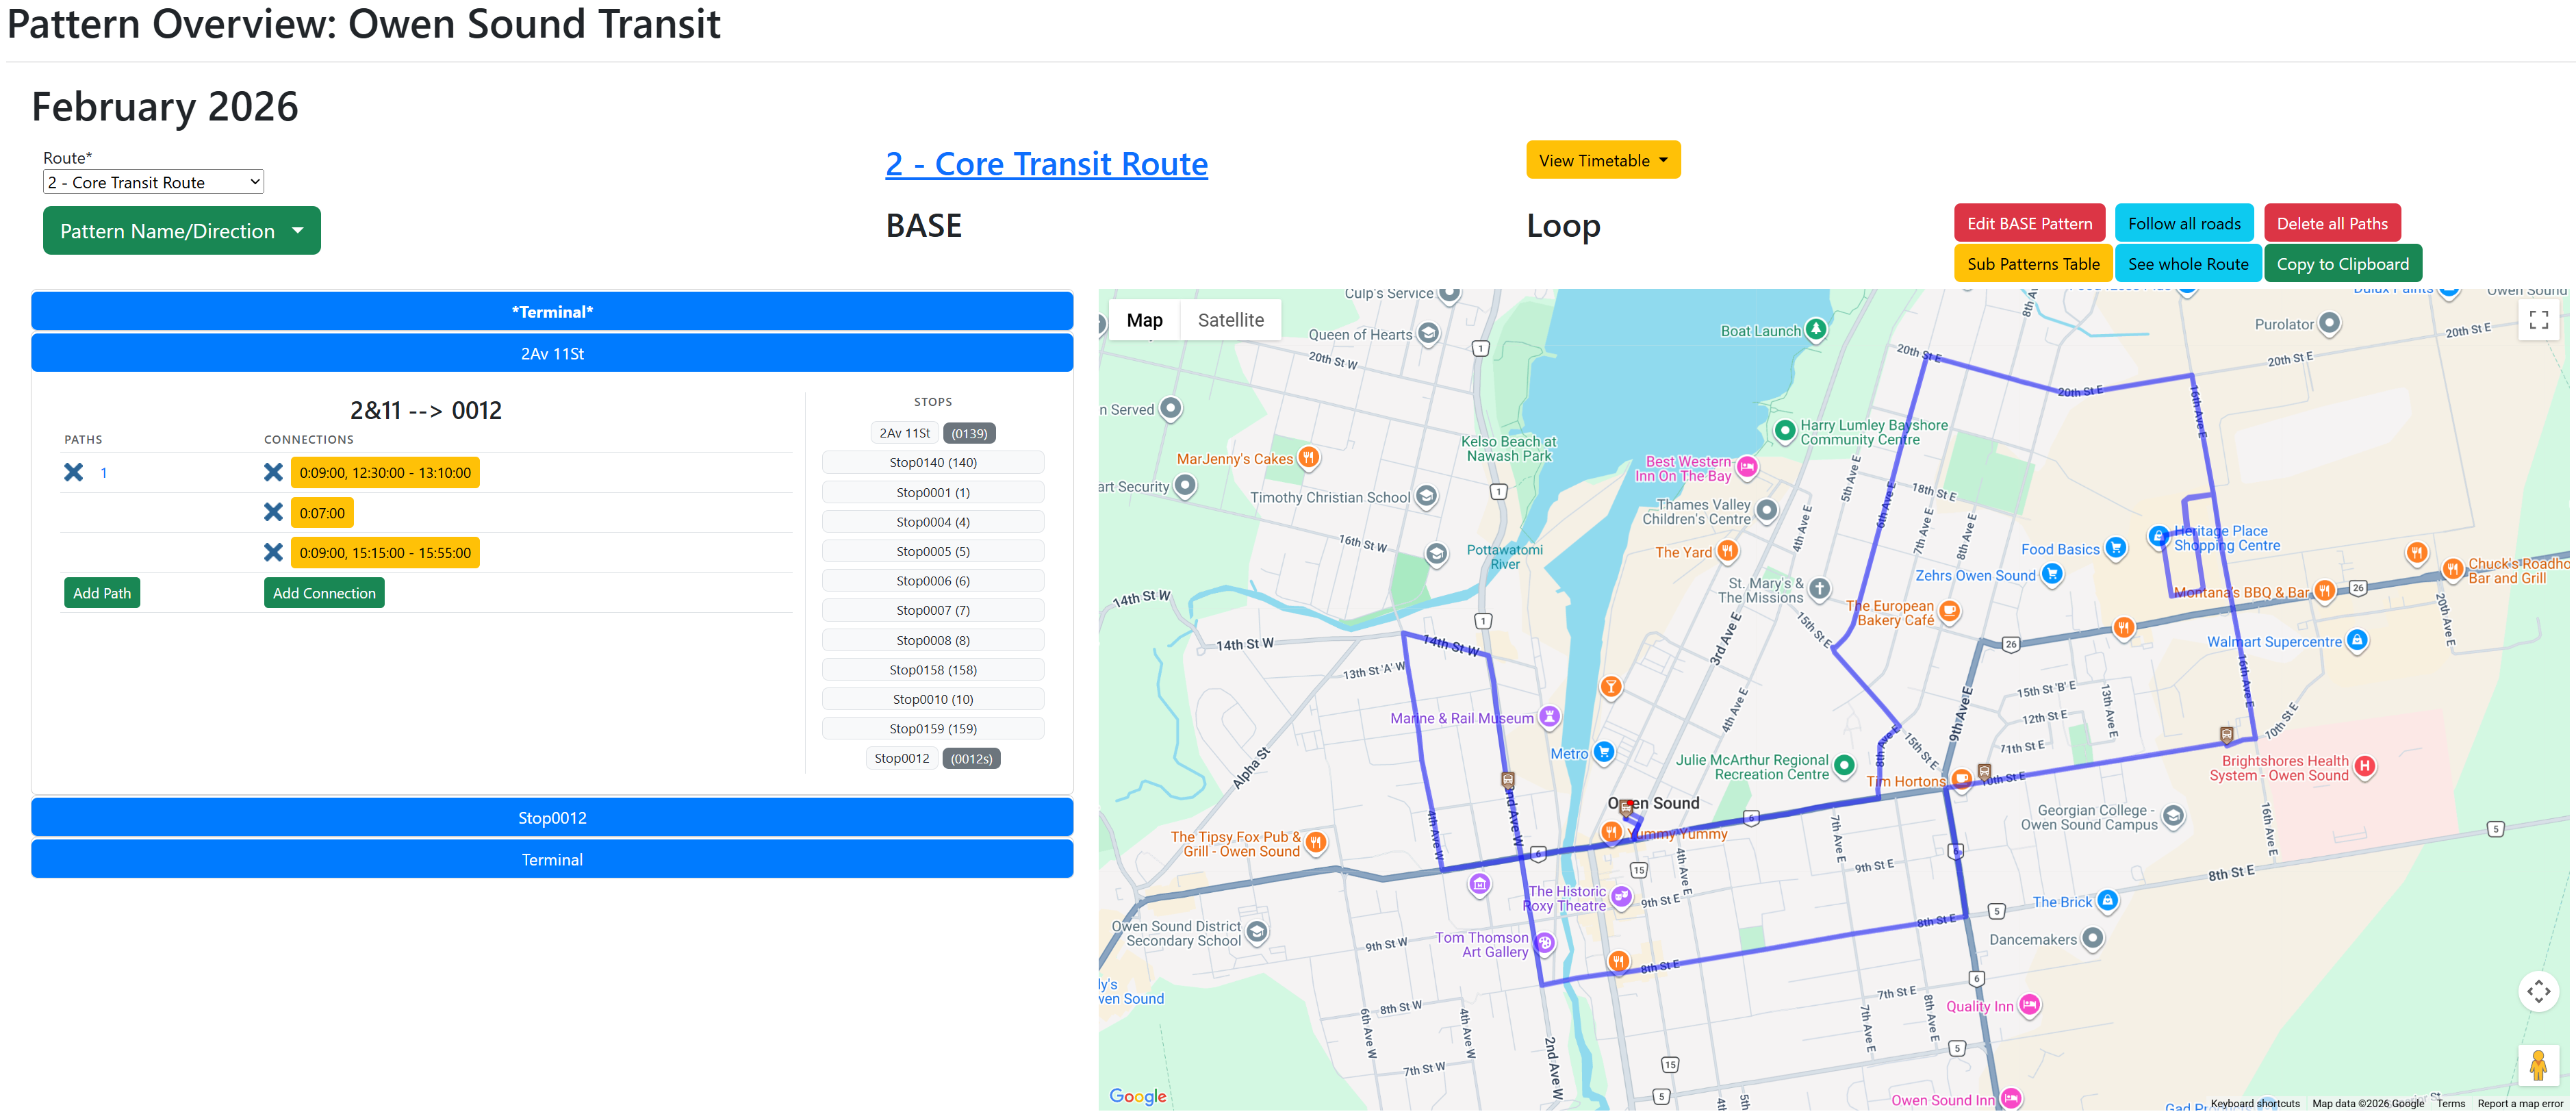Screen dimensions: 2576x1114
Task: Delete the 12:30:00 - 13:10:00 connection X icon
Action: coord(273,472)
